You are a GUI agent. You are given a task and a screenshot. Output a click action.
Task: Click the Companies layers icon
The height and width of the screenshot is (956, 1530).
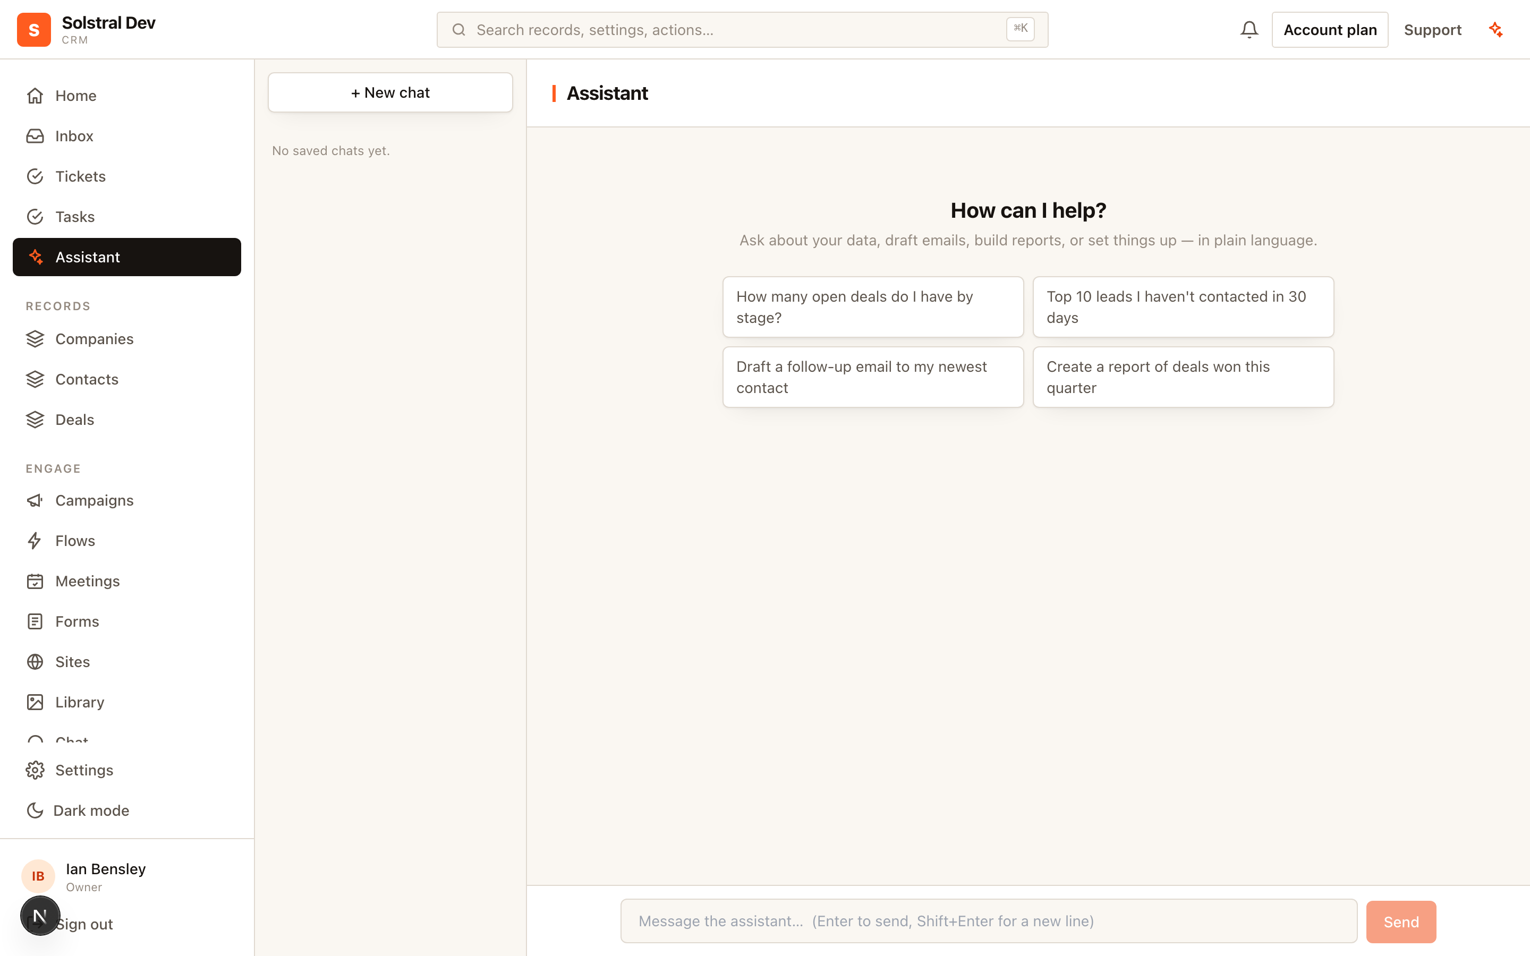[x=36, y=339]
